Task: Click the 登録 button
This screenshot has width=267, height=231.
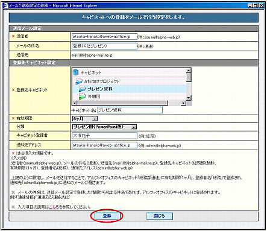Action: click(x=107, y=216)
